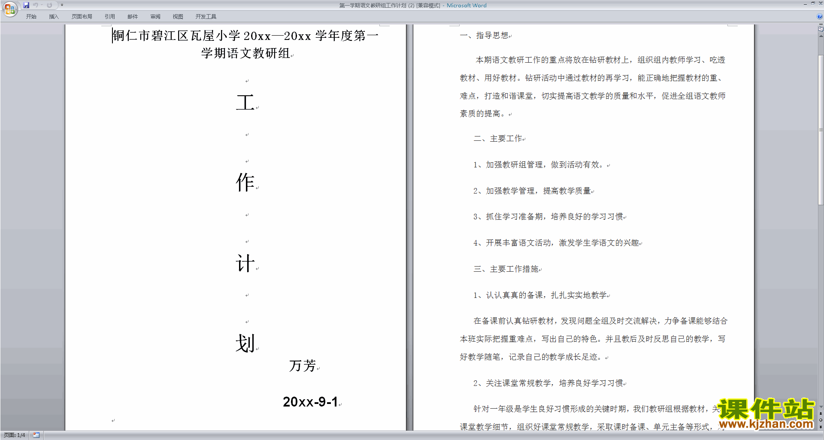Screen dimensions: 824x440
Task: Open the Select Browse Object round button
Action: (x=821, y=420)
